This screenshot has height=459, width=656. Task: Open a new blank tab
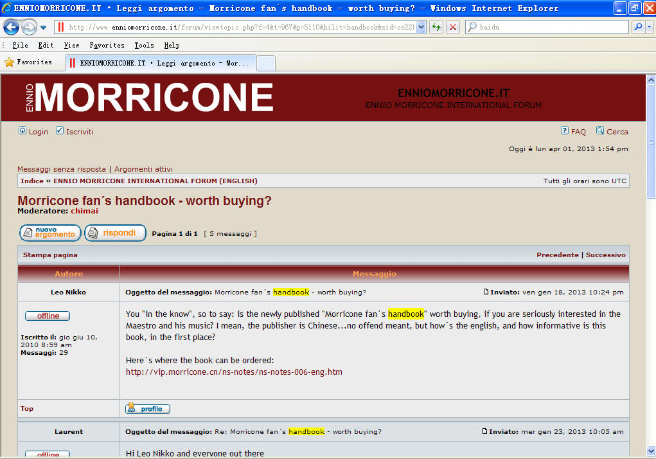265,63
